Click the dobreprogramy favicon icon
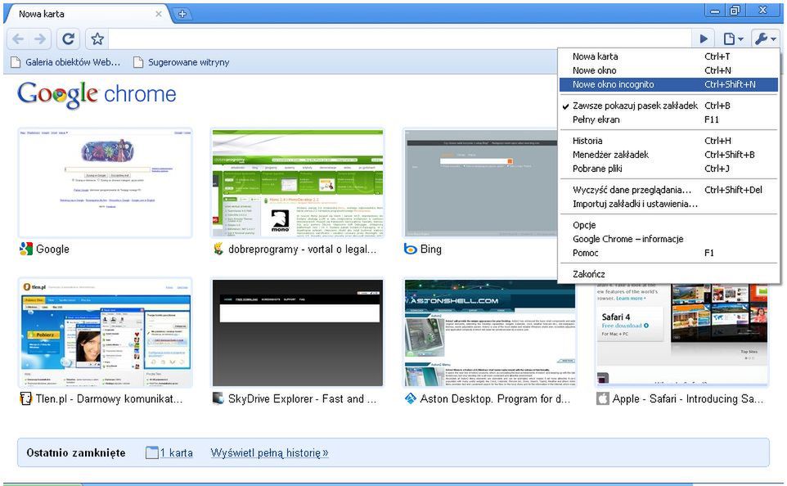Screen dimensions: 787x486 tap(218, 249)
